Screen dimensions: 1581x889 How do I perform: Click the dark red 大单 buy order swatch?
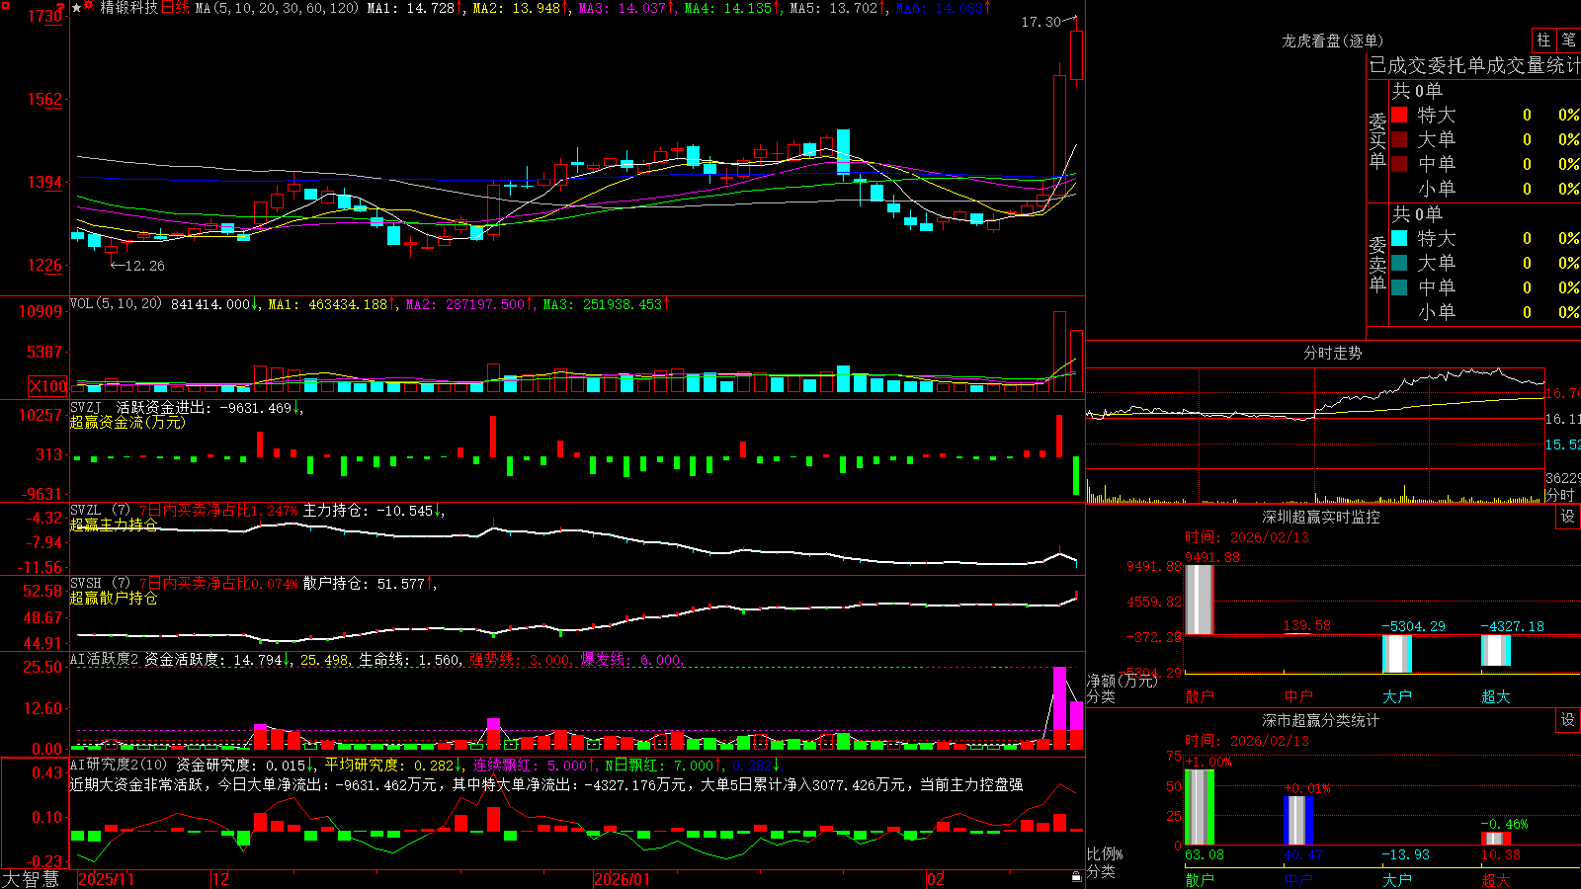coord(1399,139)
